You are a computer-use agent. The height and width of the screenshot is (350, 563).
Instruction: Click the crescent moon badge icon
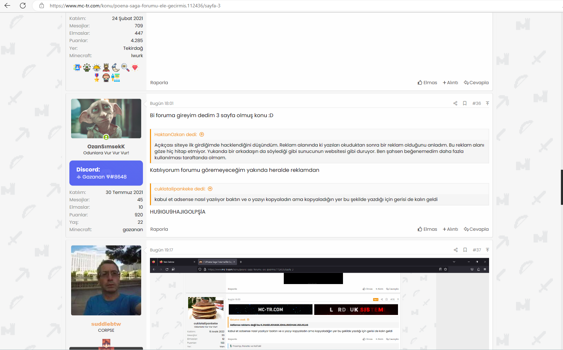(116, 67)
